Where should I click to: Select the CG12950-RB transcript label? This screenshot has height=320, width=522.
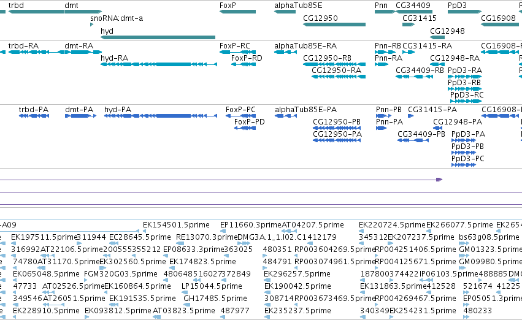pyautogui.click(x=328, y=58)
